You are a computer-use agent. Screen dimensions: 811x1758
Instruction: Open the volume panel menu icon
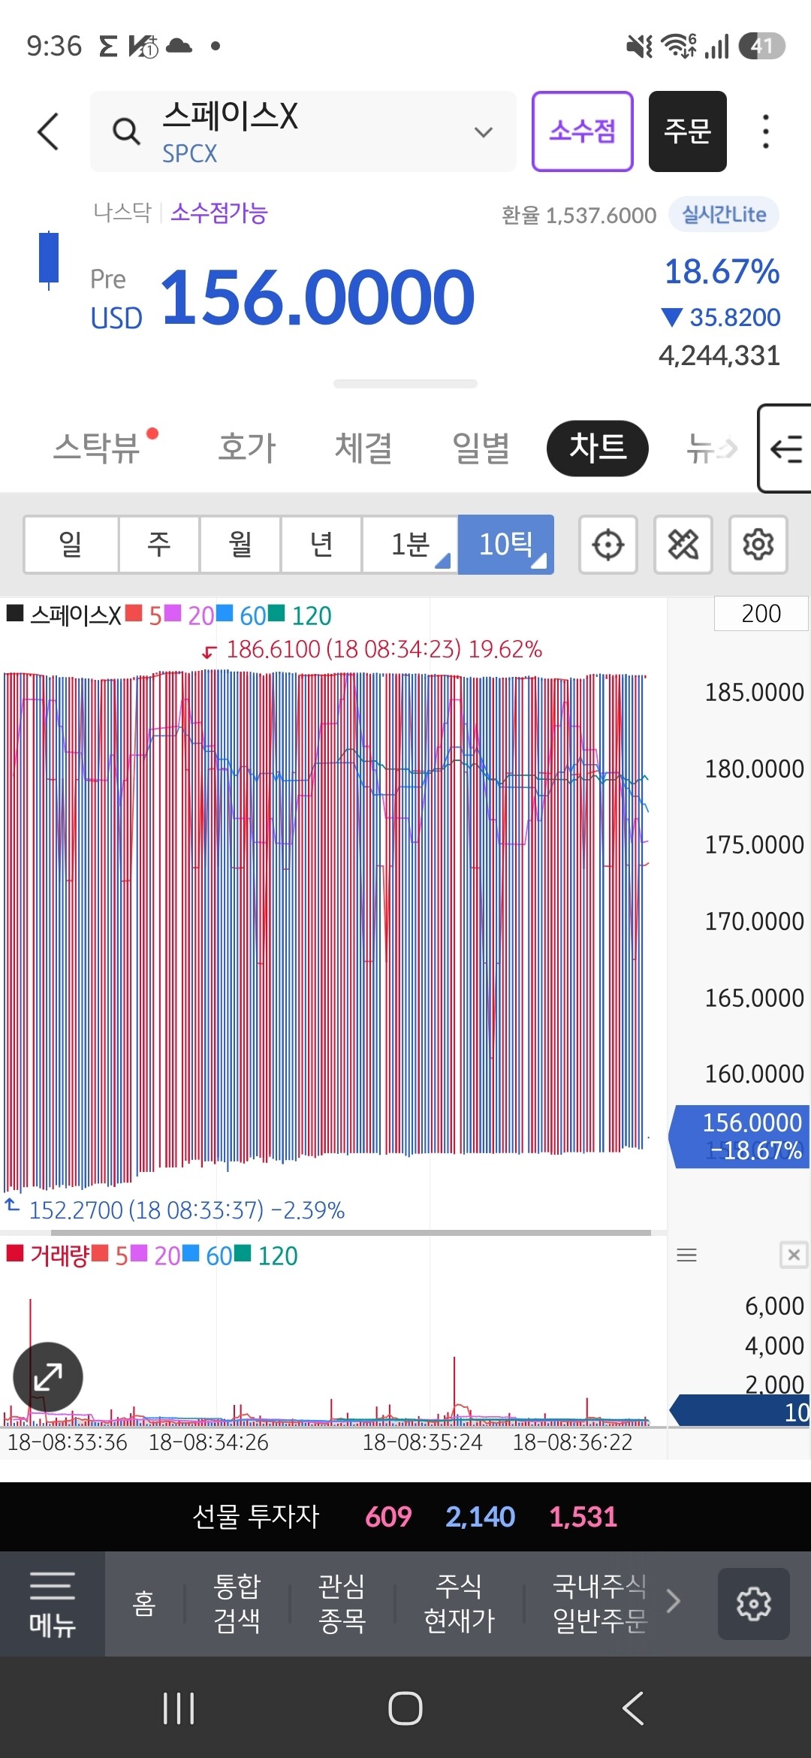pos(686,1255)
